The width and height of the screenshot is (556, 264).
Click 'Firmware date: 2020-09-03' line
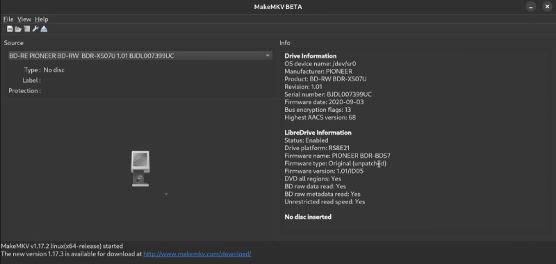click(324, 102)
